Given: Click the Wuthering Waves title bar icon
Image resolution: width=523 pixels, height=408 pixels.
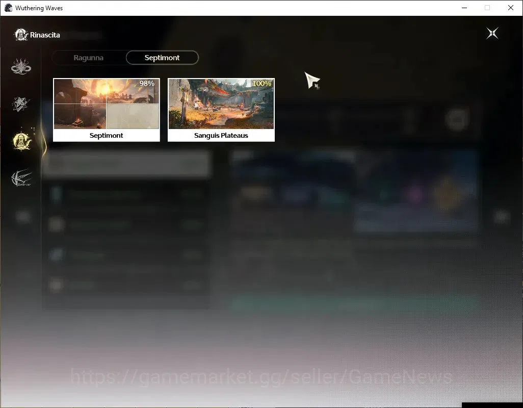Looking at the screenshot, I should 8,8.
